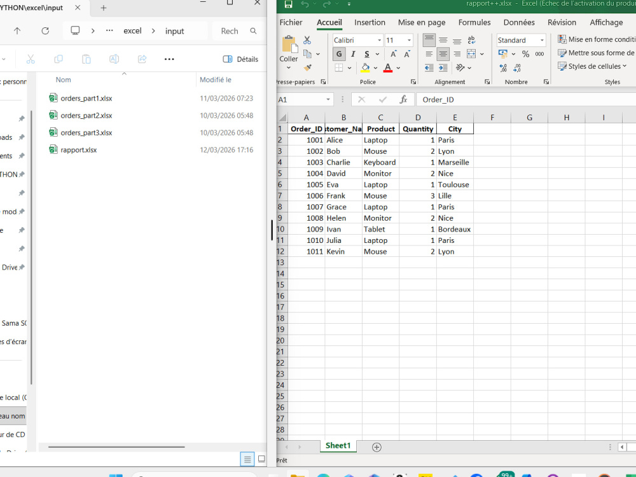The height and width of the screenshot is (477, 636).
Task: Switch to the Insertion tab
Action: tap(370, 22)
